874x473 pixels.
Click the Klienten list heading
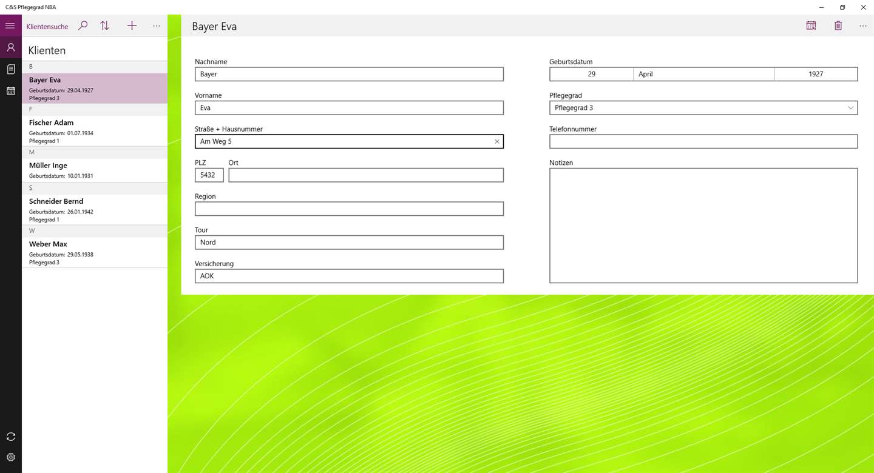coord(47,50)
